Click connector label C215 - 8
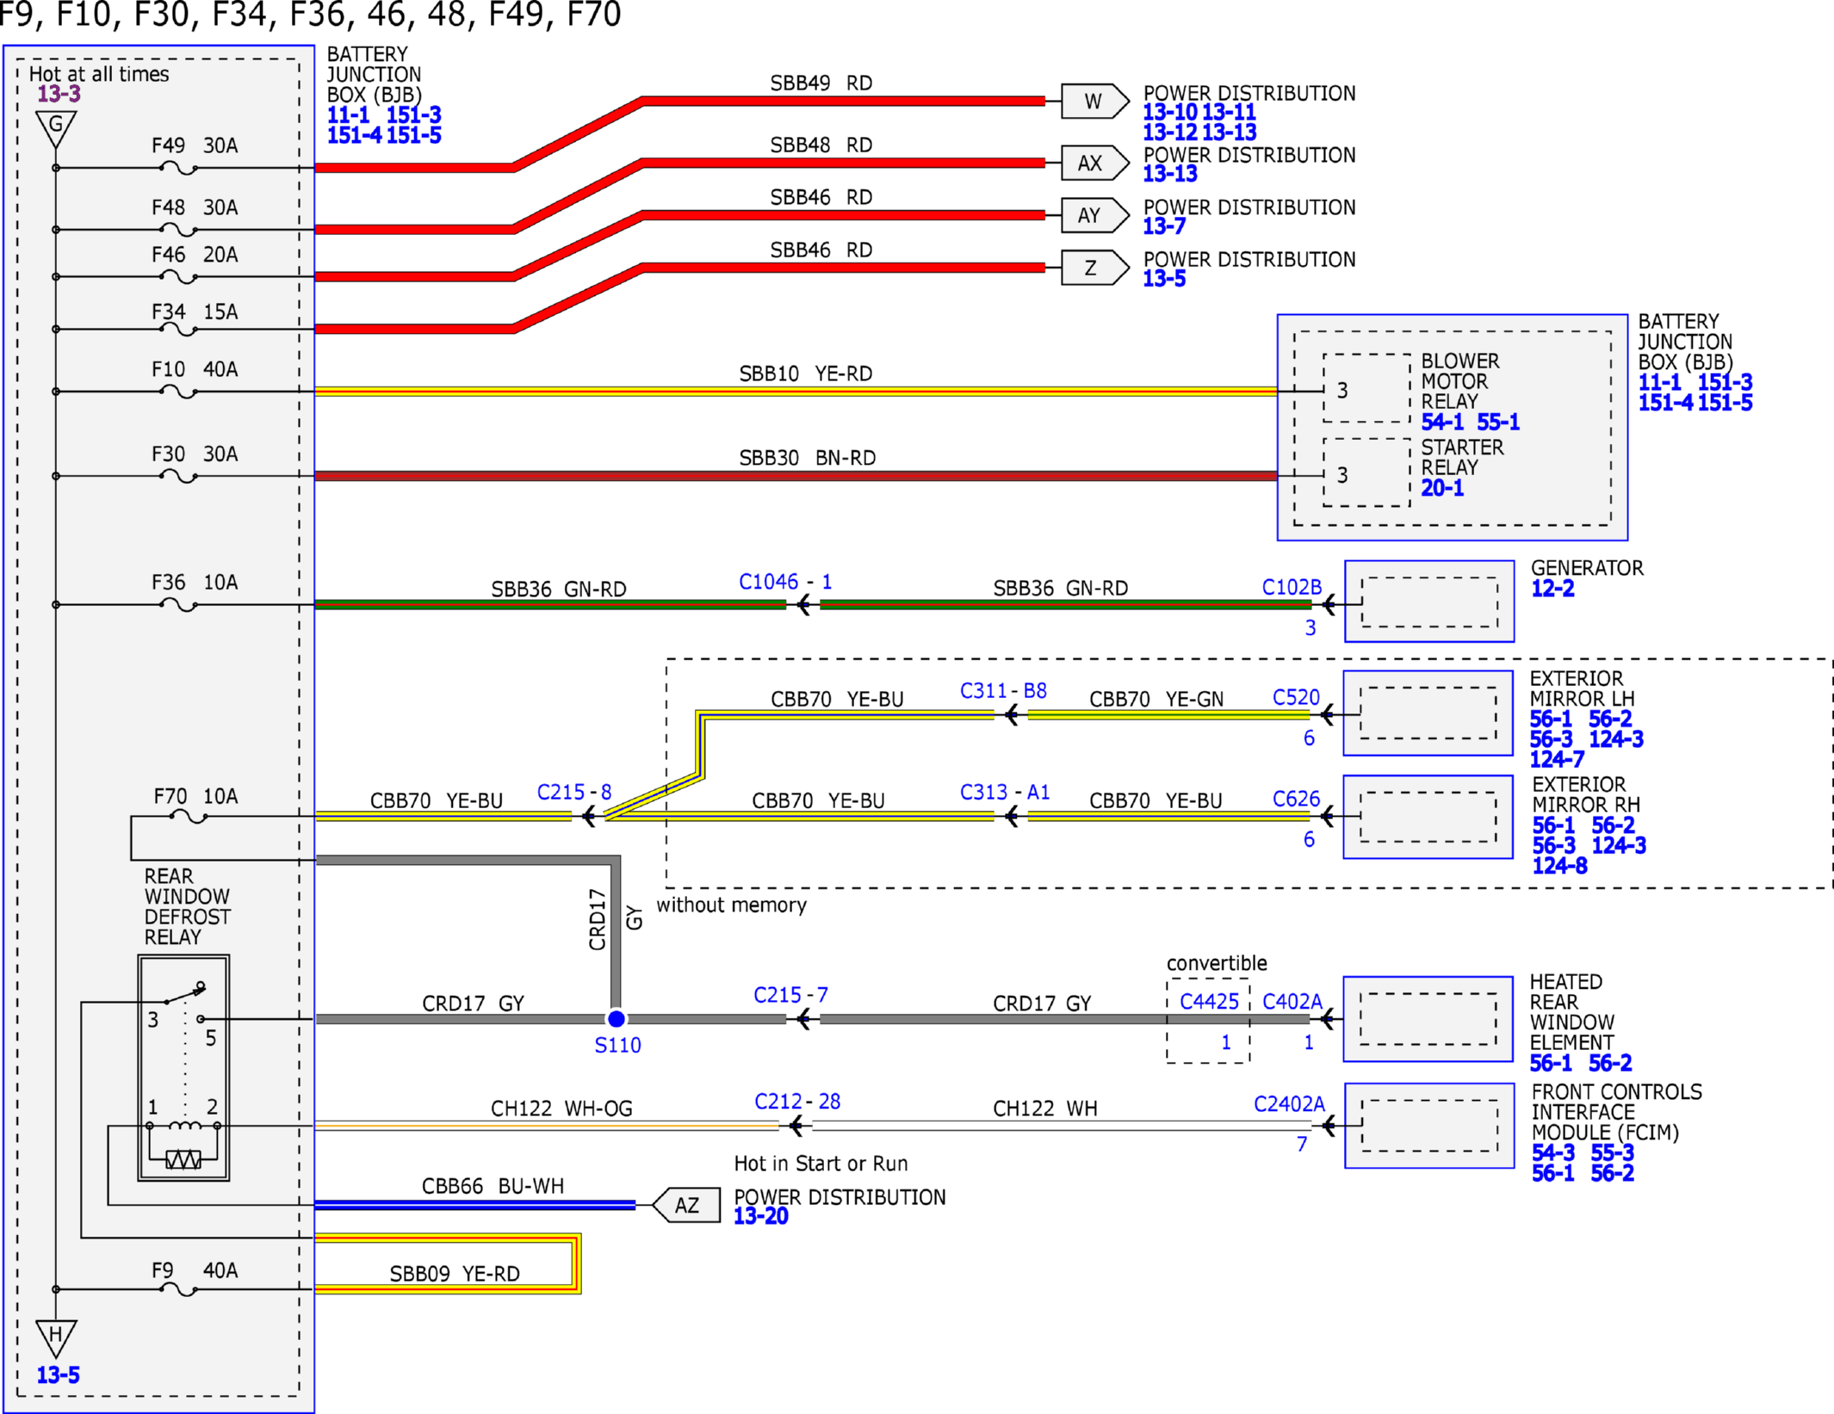 574,792
